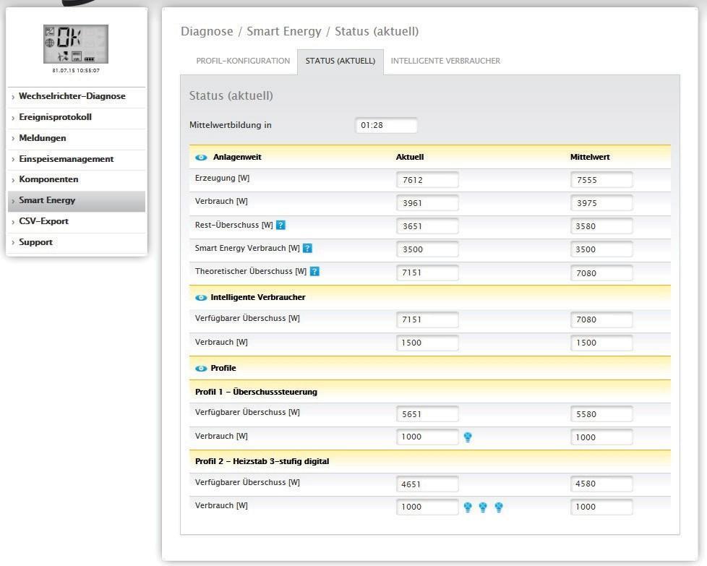Click the Aktuell column header
Screen dimensions: 707x566
(409, 157)
